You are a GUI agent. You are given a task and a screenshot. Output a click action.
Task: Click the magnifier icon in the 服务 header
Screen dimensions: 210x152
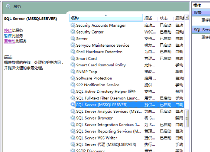8,6
